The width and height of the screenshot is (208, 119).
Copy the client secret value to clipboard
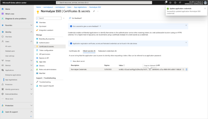[x=150, y=69]
